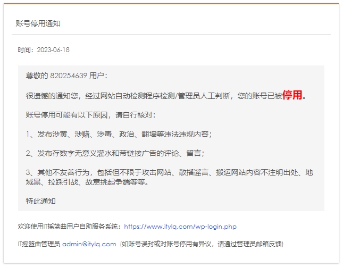Click the 欢迎使用IT摇篮曲用户自助服务系统 text
The width and height of the screenshot is (343, 267).
69,227
